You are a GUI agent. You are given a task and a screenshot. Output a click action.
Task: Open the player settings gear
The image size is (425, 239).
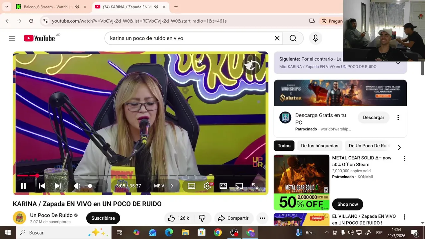pyautogui.click(x=208, y=186)
